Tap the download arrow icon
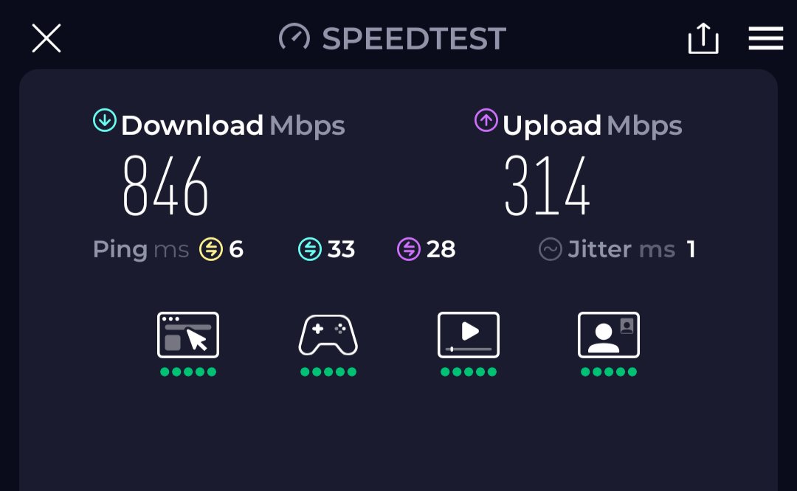This screenshot has height=491, width=797. pyautogui.click(x=105, y=120)
